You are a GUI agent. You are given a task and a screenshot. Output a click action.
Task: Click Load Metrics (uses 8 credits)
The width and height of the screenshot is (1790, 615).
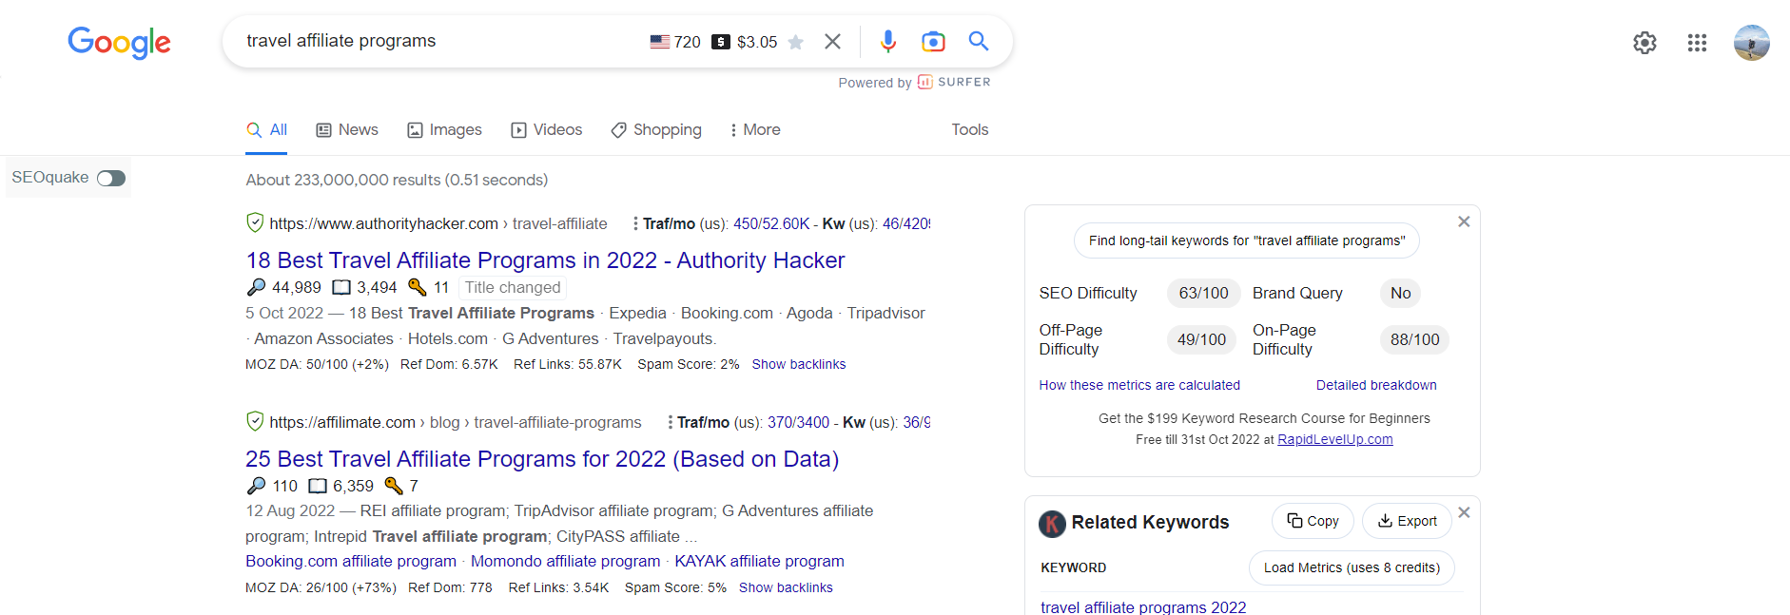point(1352,567)
